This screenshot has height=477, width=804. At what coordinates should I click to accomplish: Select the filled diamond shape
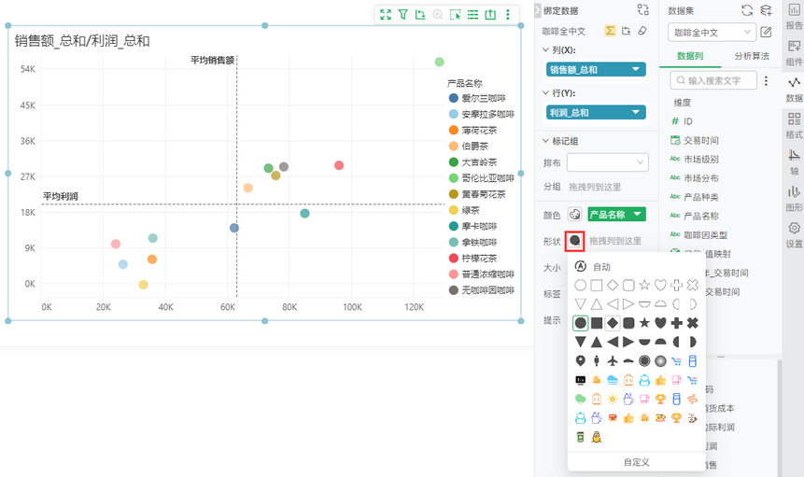point(613,323)
